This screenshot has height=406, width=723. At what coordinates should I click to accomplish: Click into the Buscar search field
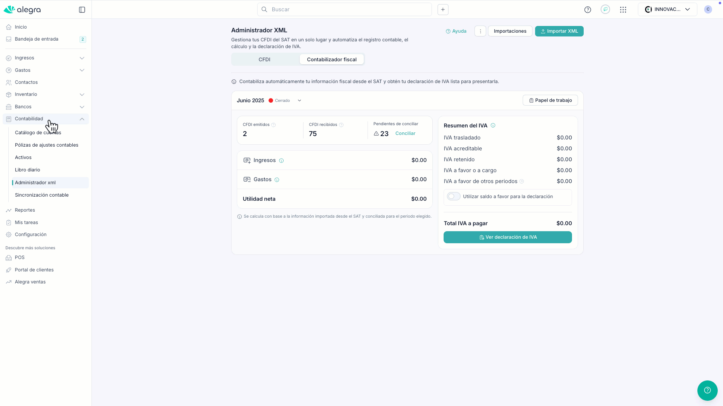point(344,10)
